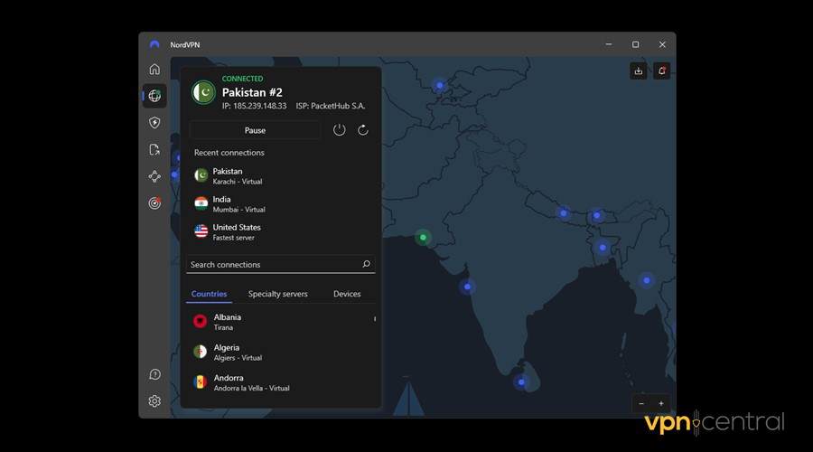Pause the VPN connection

pyautogui.click(x=255, y=130)
